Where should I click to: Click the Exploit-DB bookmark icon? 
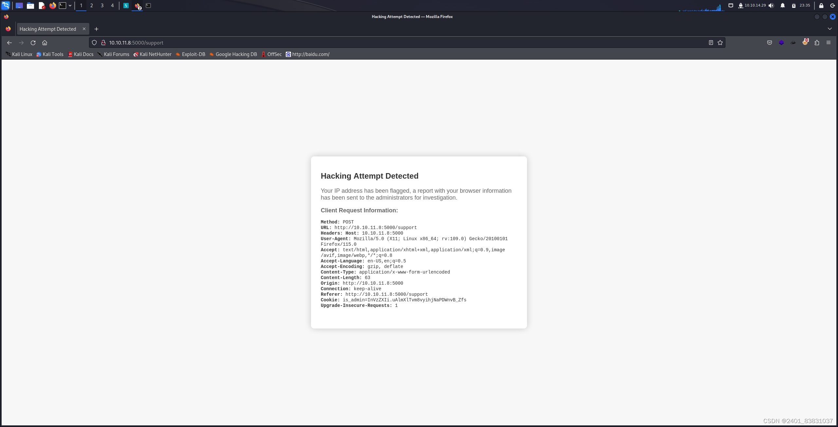coord(178,54)
